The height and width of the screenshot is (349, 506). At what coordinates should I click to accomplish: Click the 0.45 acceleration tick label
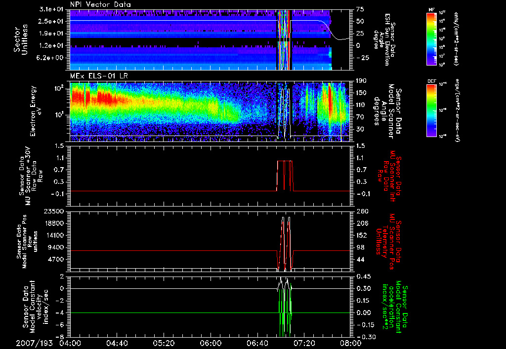coord(363,277)
